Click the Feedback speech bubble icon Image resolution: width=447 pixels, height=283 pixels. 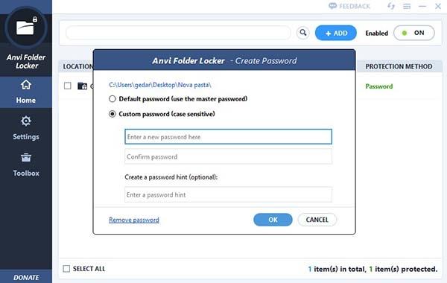332,6
